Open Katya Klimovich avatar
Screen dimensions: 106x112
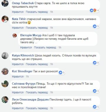[5, 56]
